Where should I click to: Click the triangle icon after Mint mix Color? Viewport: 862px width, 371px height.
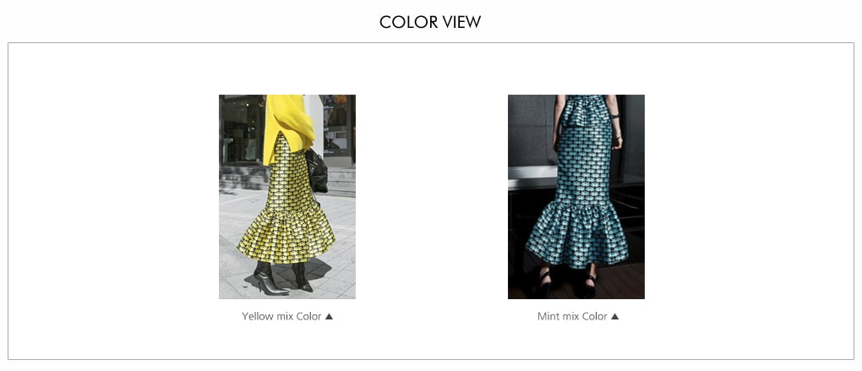[614, 316]
